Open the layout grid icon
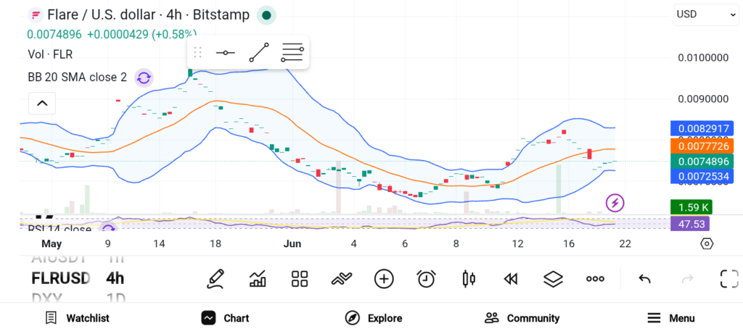This screenshot has height=334, width=743. click(x=300, y=279)
